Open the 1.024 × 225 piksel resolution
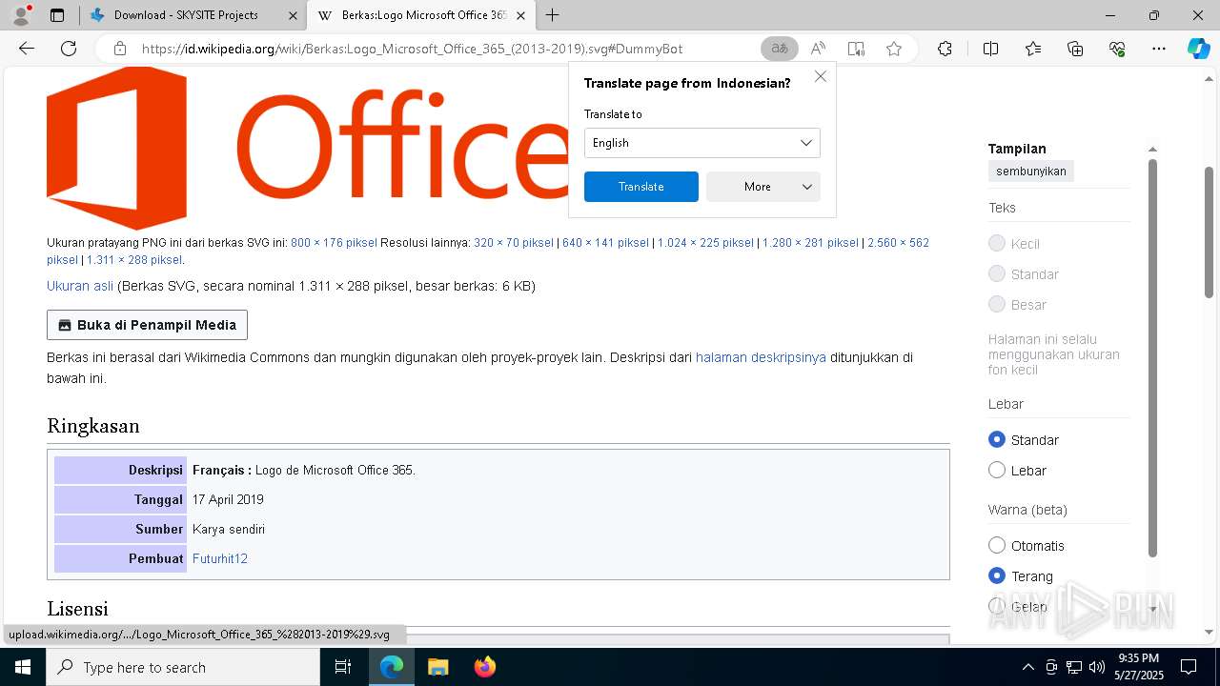The image size is (1220, 686). point(705,243)
